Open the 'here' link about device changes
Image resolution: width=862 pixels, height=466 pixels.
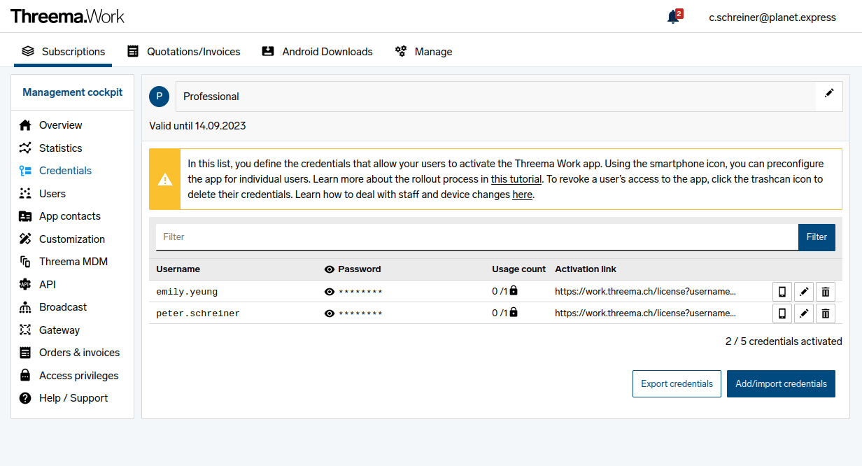coord(522,195)
